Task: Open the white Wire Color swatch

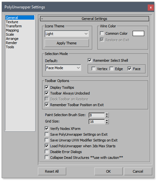Action: (138, 33)
